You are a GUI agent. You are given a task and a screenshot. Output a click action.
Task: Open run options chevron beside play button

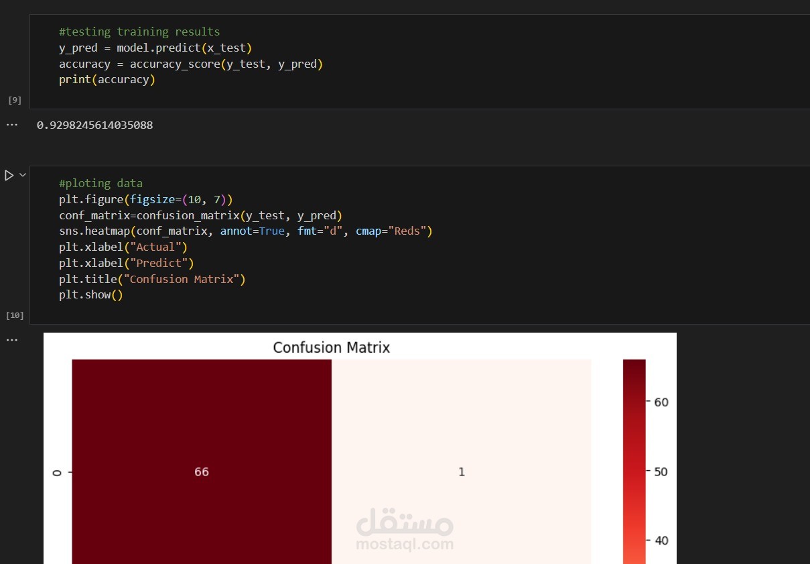pyautogui.click(x=23, y=175)
